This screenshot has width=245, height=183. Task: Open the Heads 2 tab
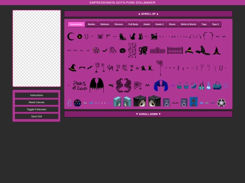click(x=159, y=24)
